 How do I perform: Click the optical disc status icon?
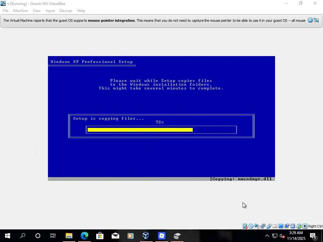(251, 226)
